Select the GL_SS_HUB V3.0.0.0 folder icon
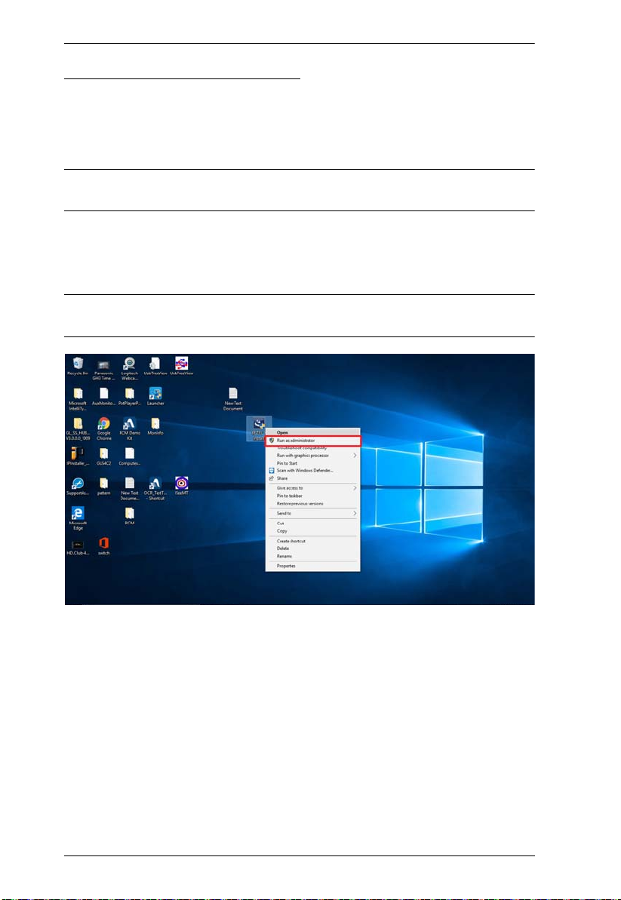This screenshot has height=900, width=621. (x=78, y=428)
